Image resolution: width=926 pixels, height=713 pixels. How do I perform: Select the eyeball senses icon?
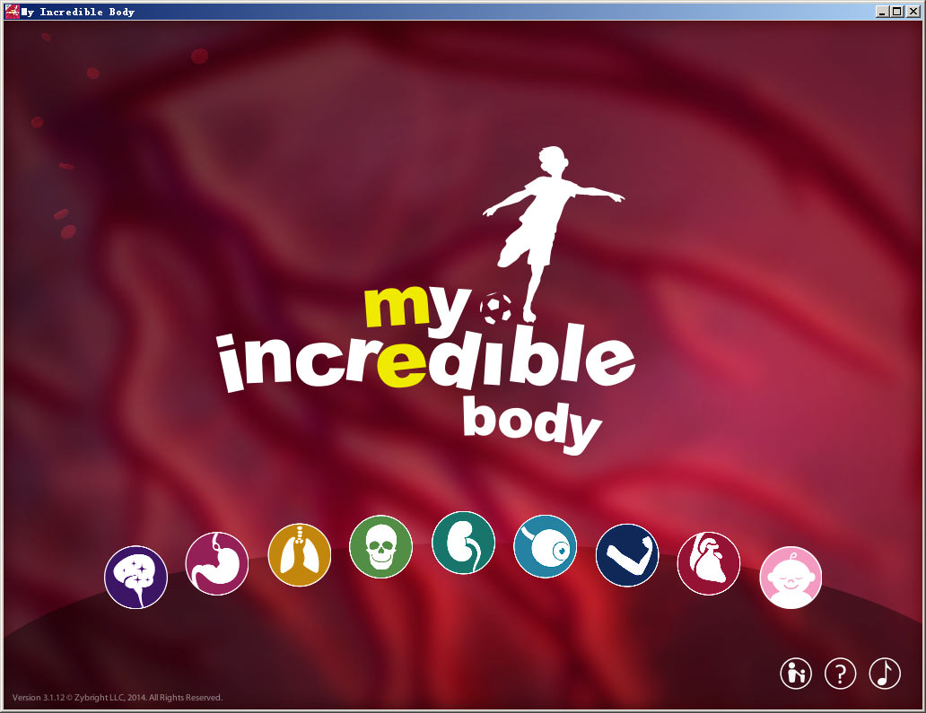(545, 546)
